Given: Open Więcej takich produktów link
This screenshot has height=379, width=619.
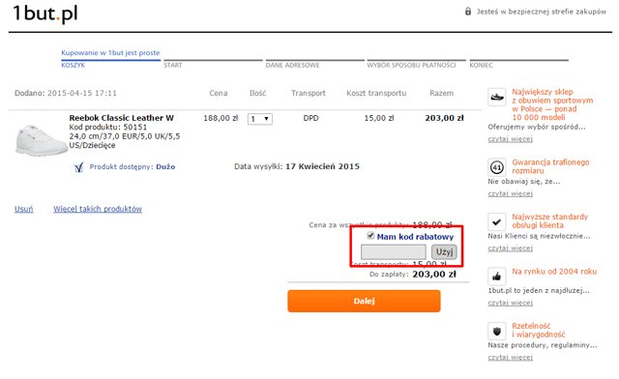Looking at the screenshot, I should (98, 209).
